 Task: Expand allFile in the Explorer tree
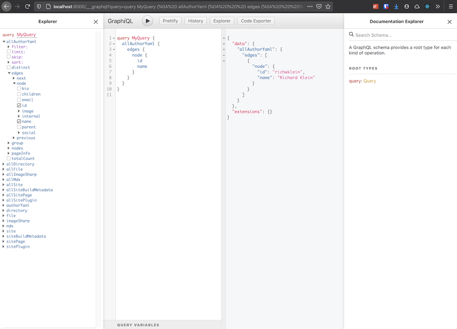click(x=3, y=169)
